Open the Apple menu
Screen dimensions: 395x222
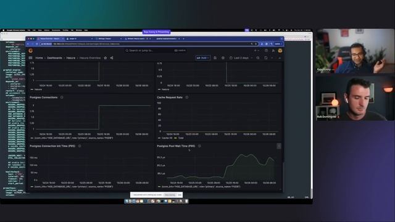4,30
